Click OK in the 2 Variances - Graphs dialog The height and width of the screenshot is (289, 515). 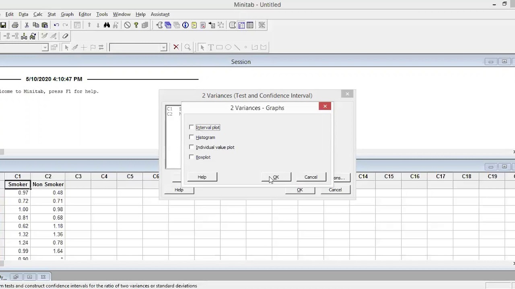[x=276, y=177]
